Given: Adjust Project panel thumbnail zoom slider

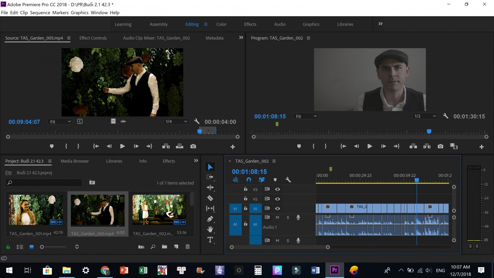Looking at the screenshot, I should pos(42,247).
